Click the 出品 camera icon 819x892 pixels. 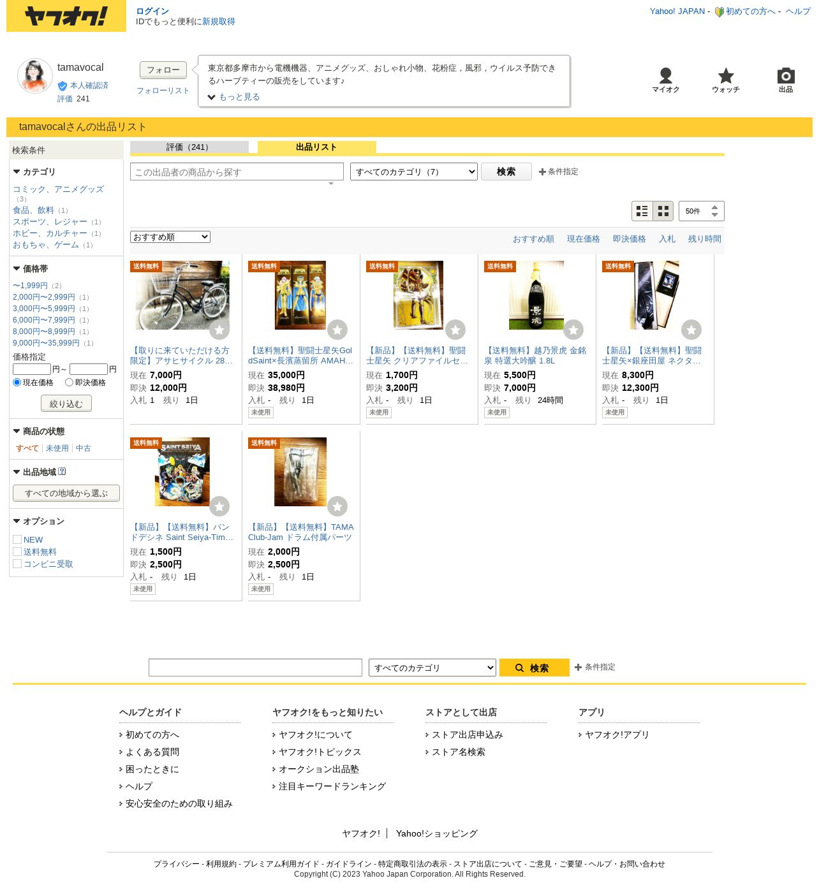tap(786, 80)
